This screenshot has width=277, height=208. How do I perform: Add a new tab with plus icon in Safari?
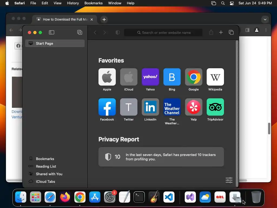click(221, 32)
